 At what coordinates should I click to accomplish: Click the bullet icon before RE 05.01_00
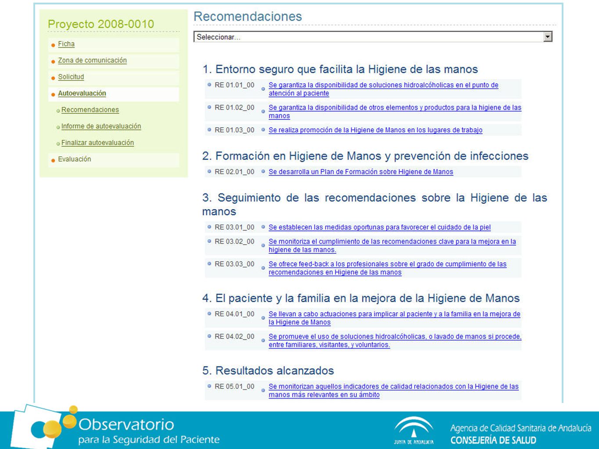209,386
